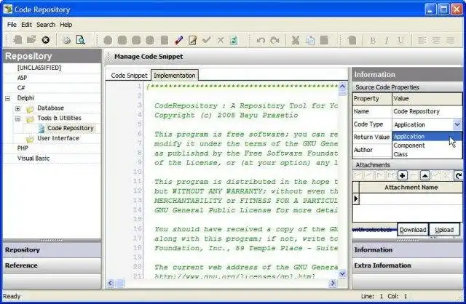The height and width of the screenshot is (304, 466).
Task: Click the Undo arrow icon
Action: click(x=261, y=40)
